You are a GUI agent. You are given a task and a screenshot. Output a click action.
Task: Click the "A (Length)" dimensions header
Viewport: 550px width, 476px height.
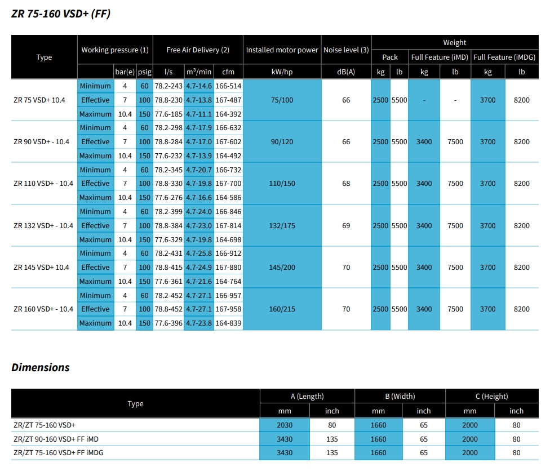click(307, 396)
